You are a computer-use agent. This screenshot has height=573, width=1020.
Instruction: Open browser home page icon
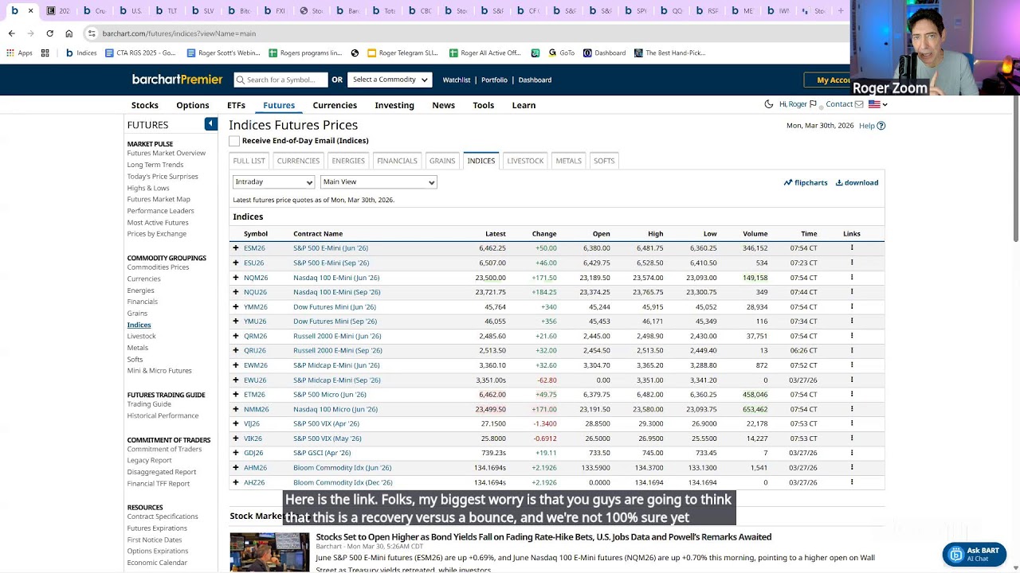click(x=69, y=33)
